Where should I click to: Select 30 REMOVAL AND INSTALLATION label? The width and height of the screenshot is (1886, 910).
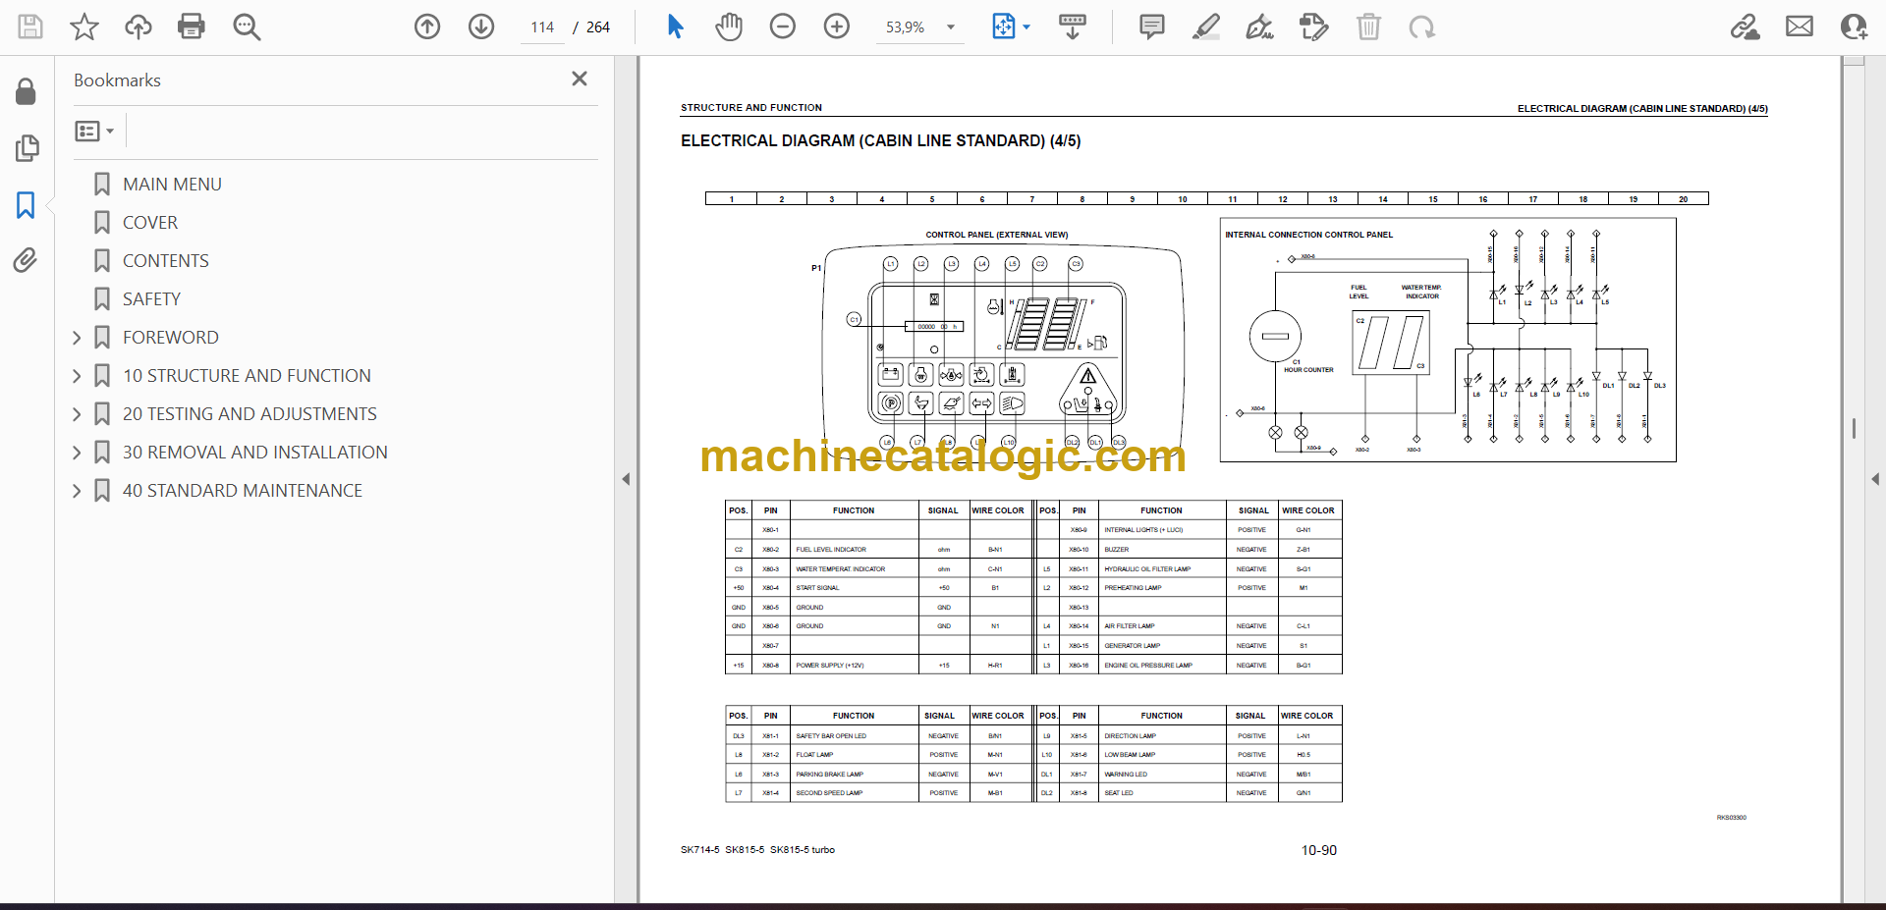[x=255, y=453]
